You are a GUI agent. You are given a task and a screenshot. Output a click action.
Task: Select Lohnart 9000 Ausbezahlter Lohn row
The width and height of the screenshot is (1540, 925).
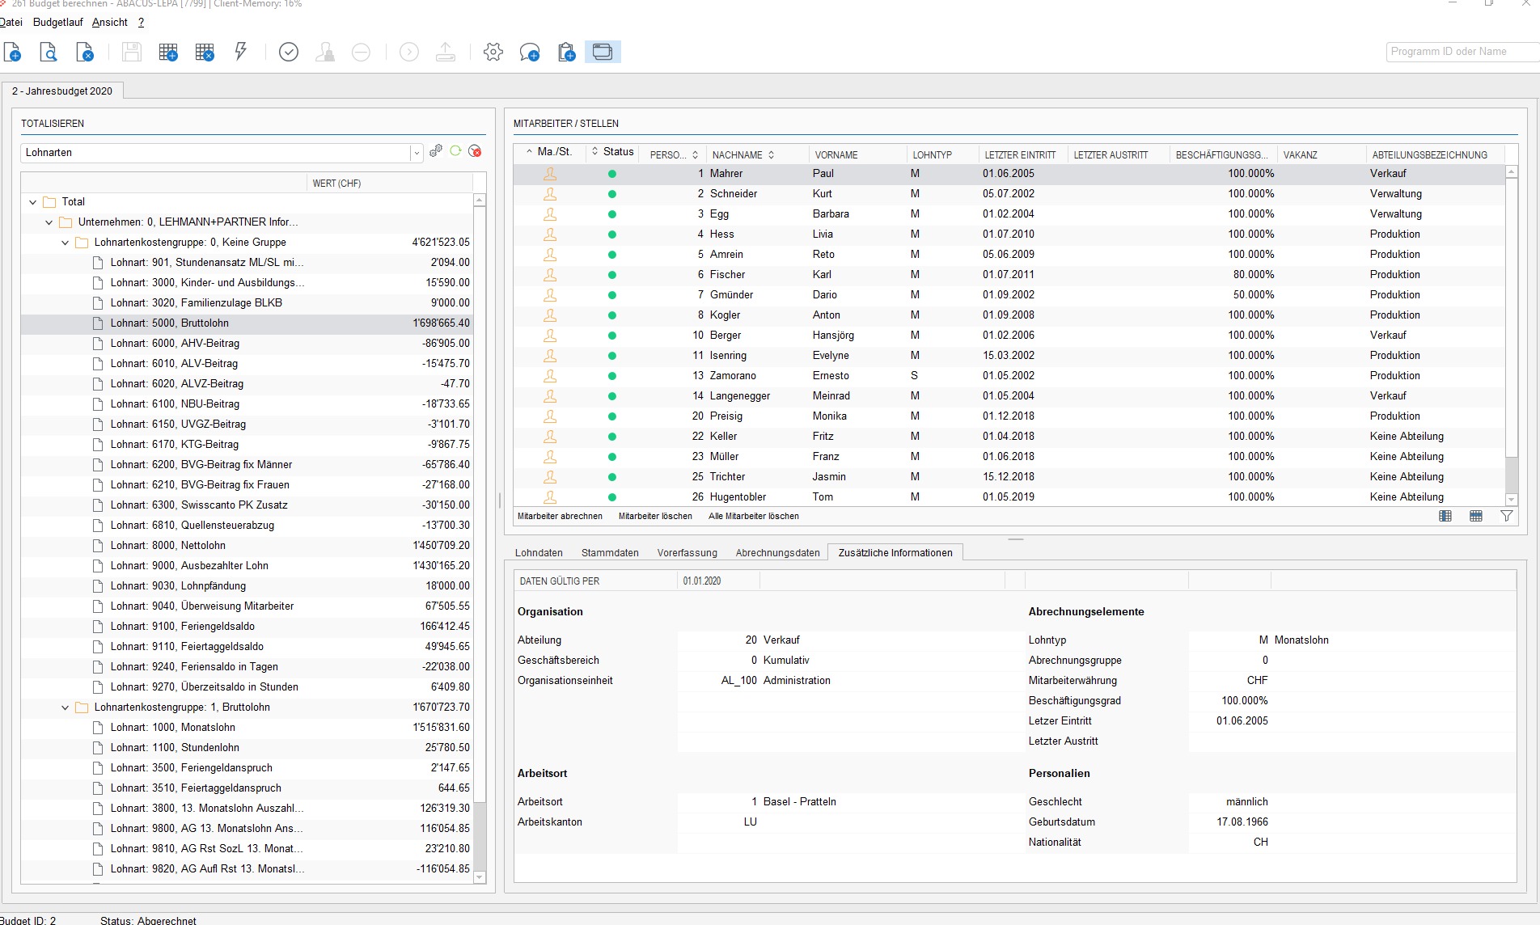(247, 566)
